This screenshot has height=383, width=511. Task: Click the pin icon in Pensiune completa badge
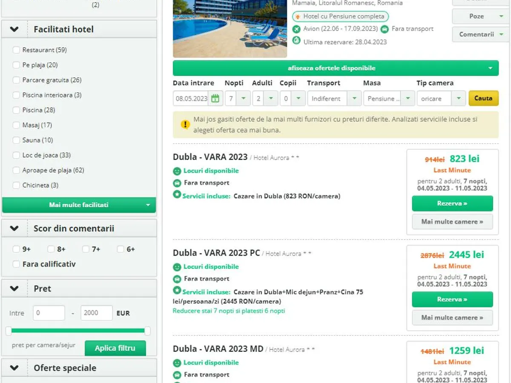297,17
